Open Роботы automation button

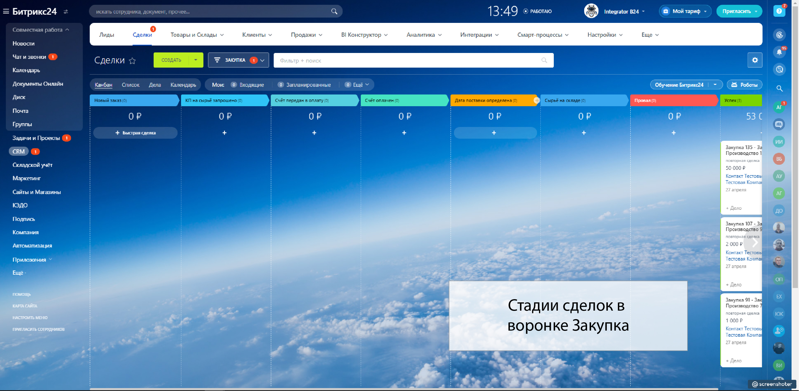pyautogui.click(x=744, y=85)
